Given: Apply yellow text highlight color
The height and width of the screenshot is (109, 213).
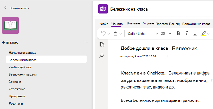Looking at the screenshot, I should tap(203, 33).
